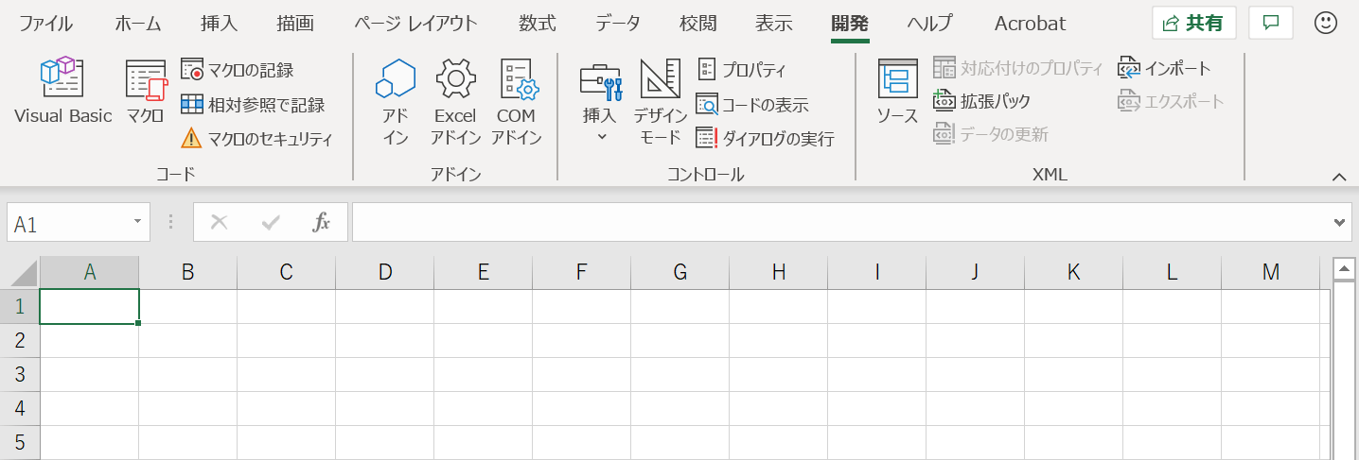Click the vertical scrollbar up arrow

1343,269
